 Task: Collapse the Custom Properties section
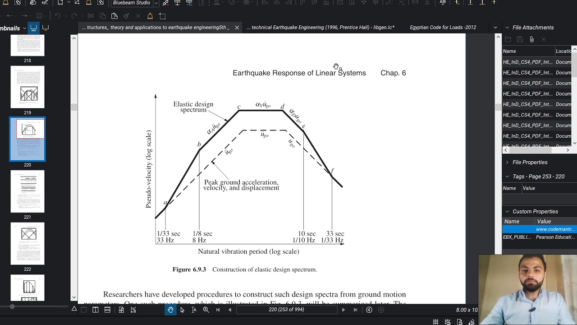pos(507,212)
